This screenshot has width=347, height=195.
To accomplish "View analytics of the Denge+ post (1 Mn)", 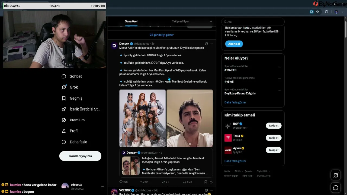I will click(x=187, y=182).
